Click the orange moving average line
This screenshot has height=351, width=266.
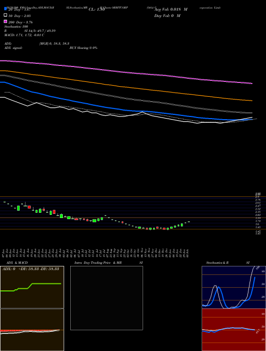[126, 86]
